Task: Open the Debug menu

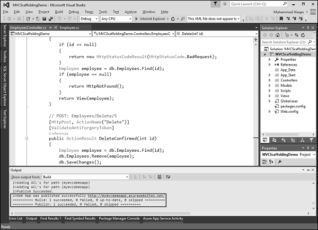Action: pos(74,12)
